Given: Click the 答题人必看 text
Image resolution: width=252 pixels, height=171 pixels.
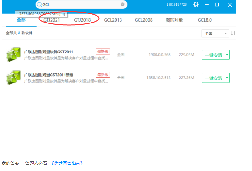Looking at the screenshot, I should (36, 163).
